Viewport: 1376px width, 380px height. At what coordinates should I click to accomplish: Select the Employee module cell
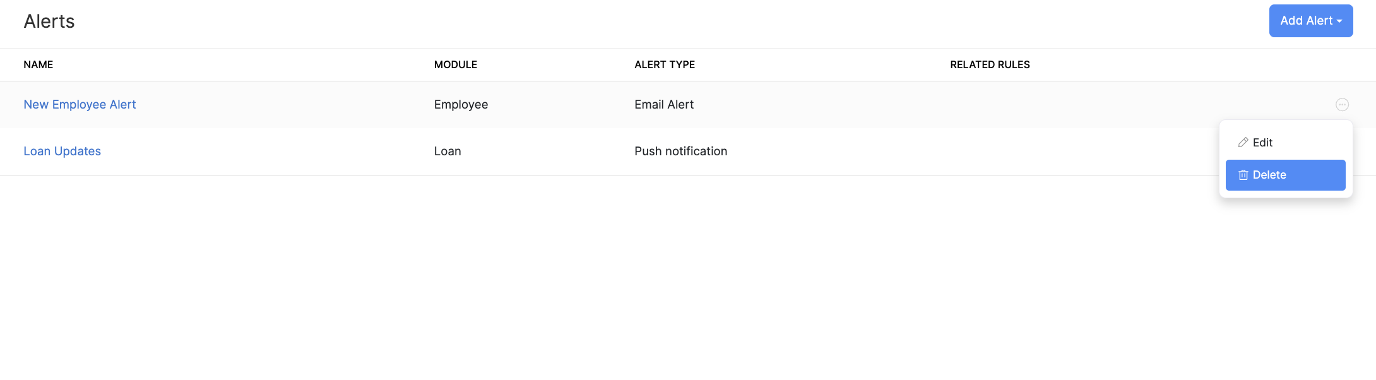[x=461, y=104]
